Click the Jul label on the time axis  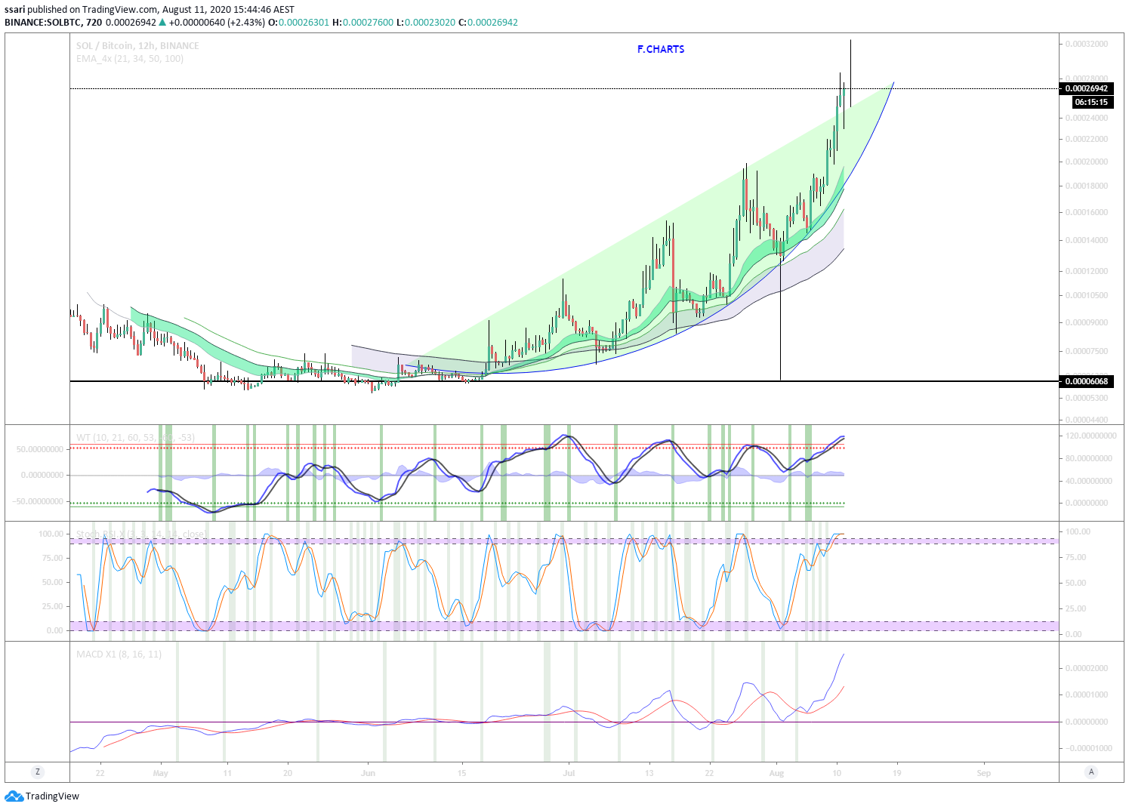[569, 773]
